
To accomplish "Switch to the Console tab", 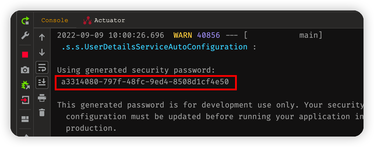I will point(55,20).
